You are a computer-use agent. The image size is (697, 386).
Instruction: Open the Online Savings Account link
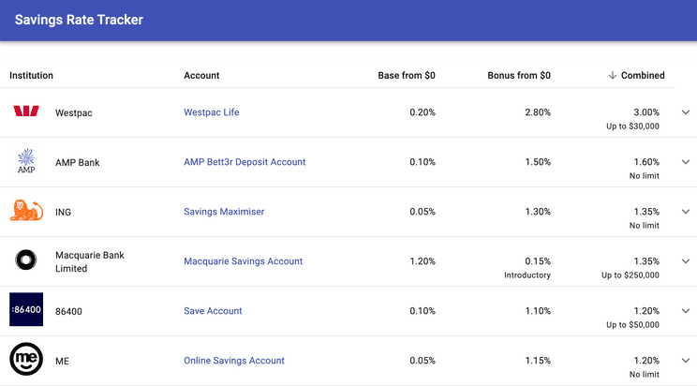pyautogui.click(x=234, y=361)
